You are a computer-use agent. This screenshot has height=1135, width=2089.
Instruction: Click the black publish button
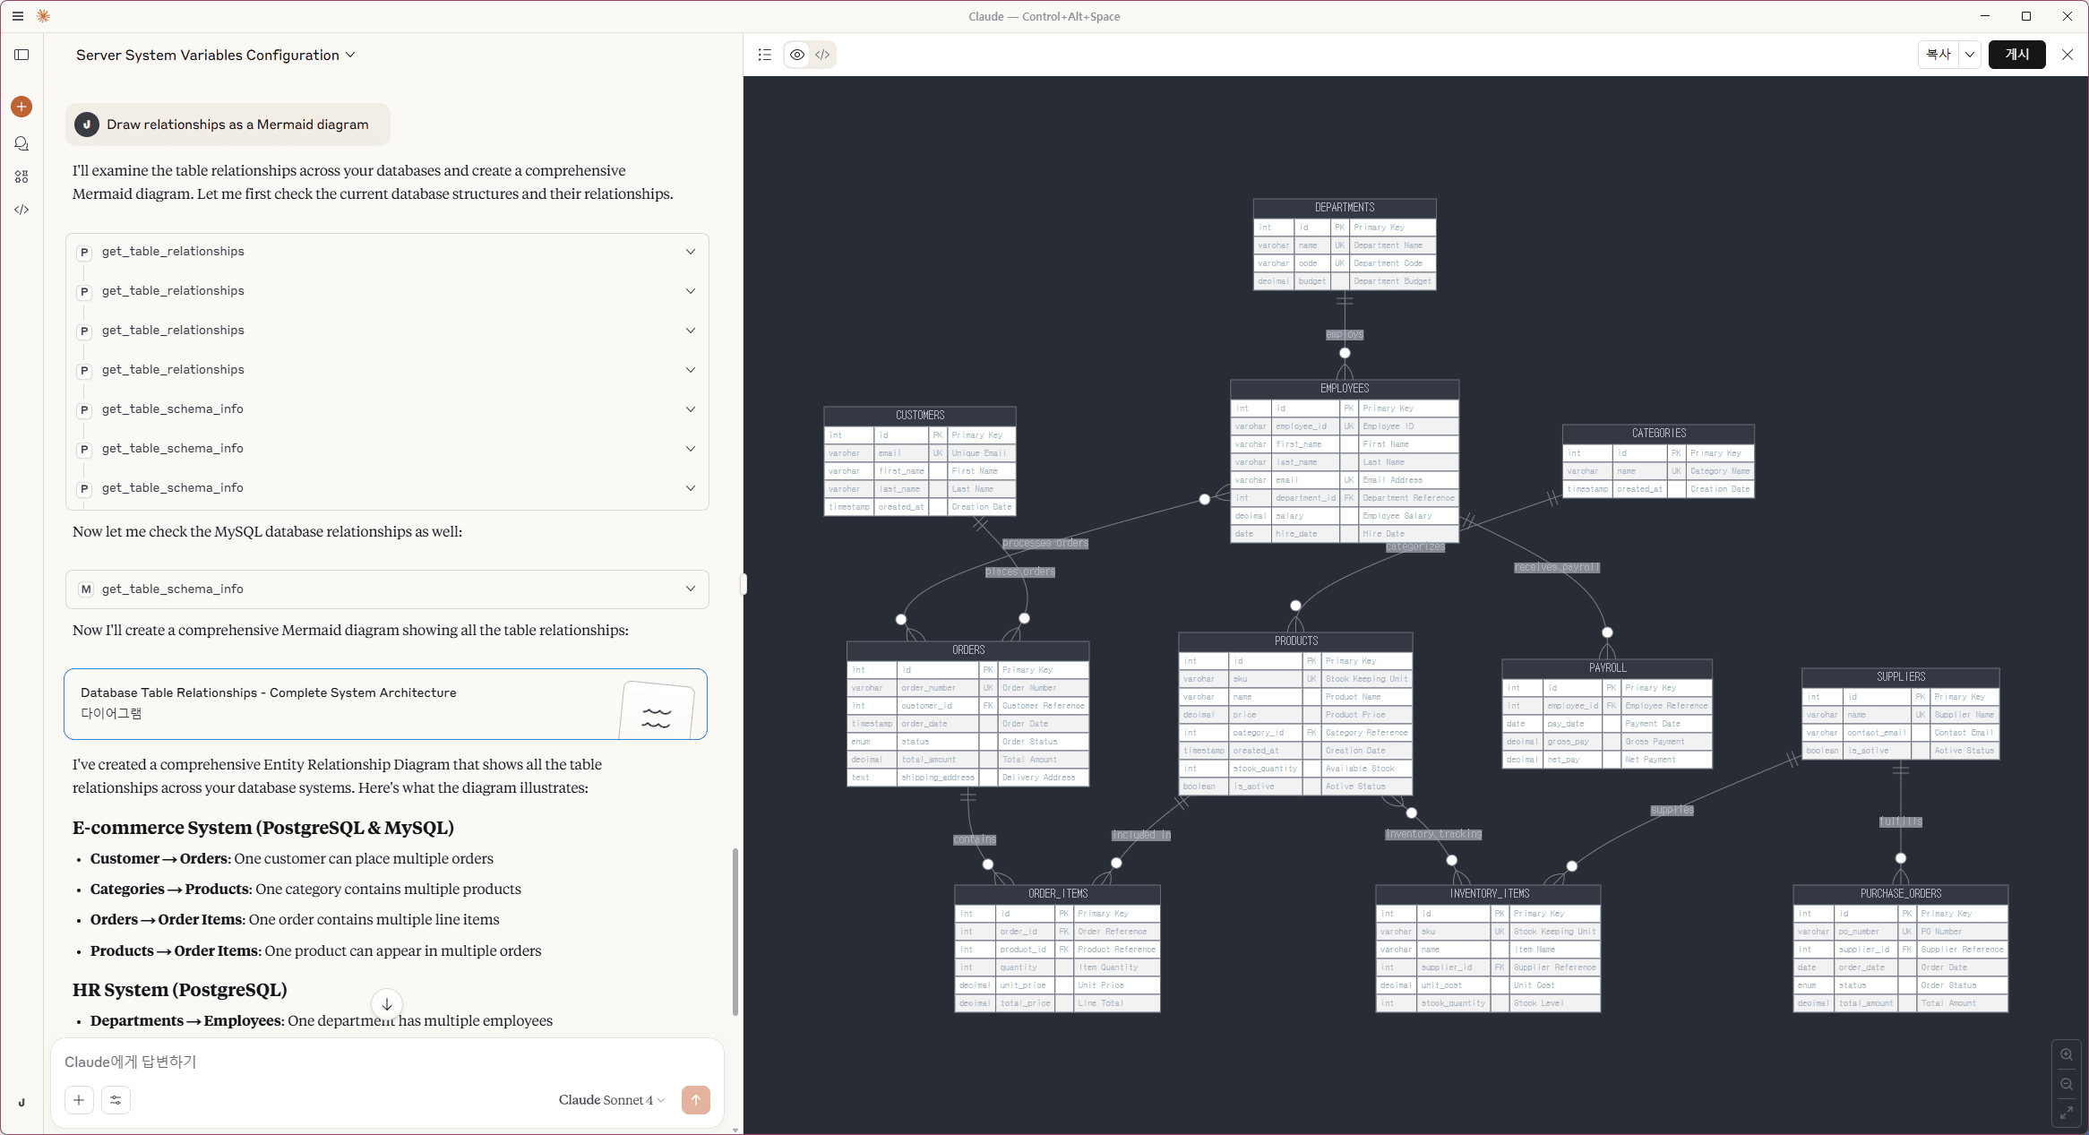point(2016,55)
